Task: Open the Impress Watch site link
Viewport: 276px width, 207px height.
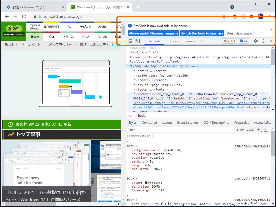Action: [x=34, y=27]
